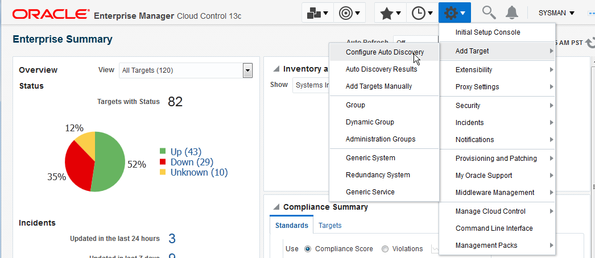Open incidents updated in last 24 hours count

(172, 238)
